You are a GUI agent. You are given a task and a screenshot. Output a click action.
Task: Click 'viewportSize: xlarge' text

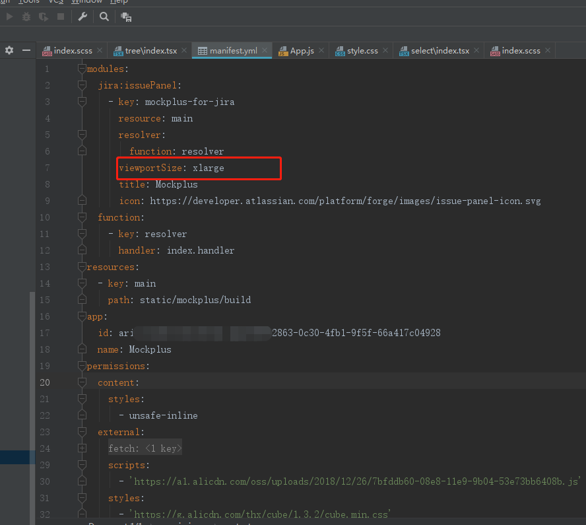[x=172, y=168]
